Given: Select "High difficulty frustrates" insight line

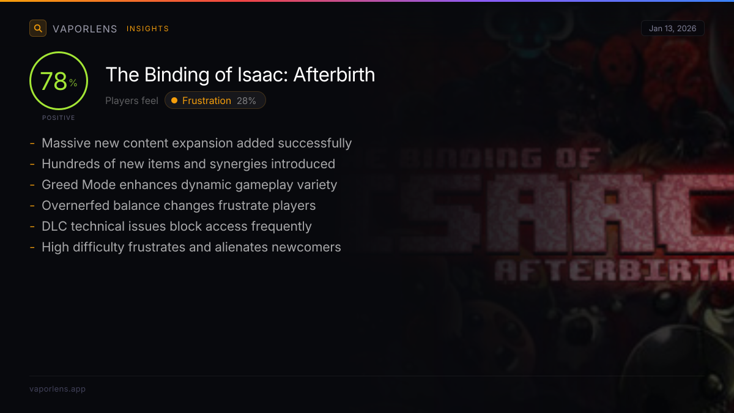Looking at the screenshot, I should pyautogui.click(x=191, y=247).
